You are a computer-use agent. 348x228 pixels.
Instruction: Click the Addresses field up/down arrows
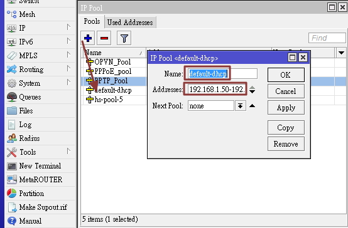coord(252,90)
